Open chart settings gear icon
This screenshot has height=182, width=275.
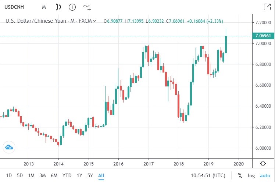pos(263,163)
